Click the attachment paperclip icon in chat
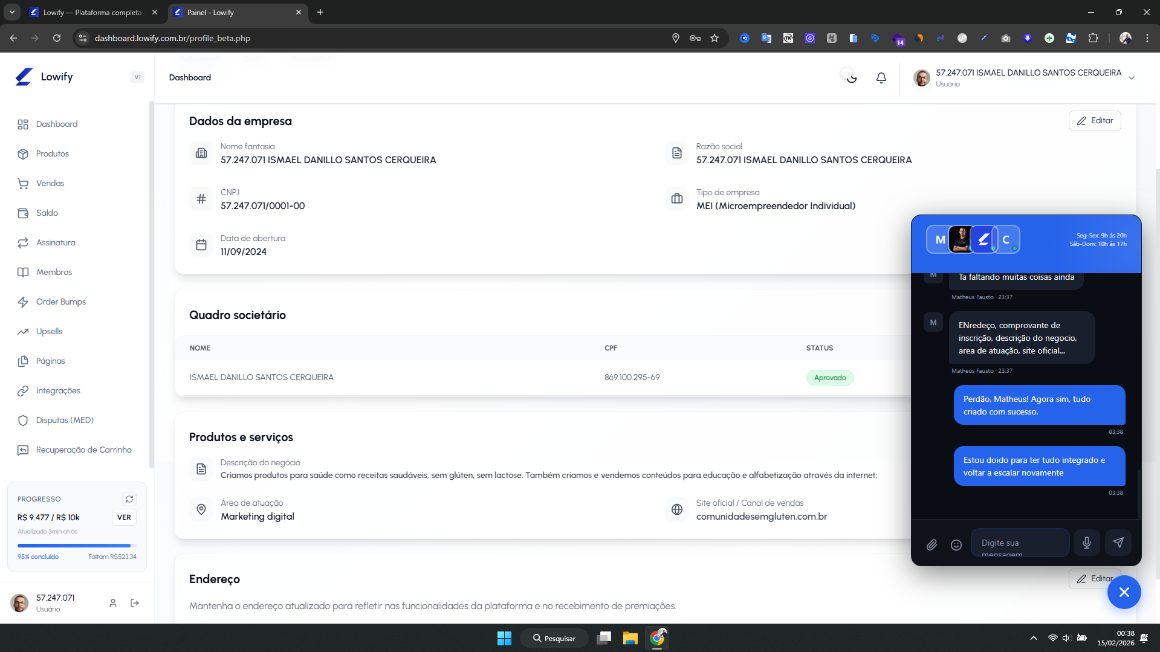The height and width of the screenshot is (652, 1160). coord(932,545)
